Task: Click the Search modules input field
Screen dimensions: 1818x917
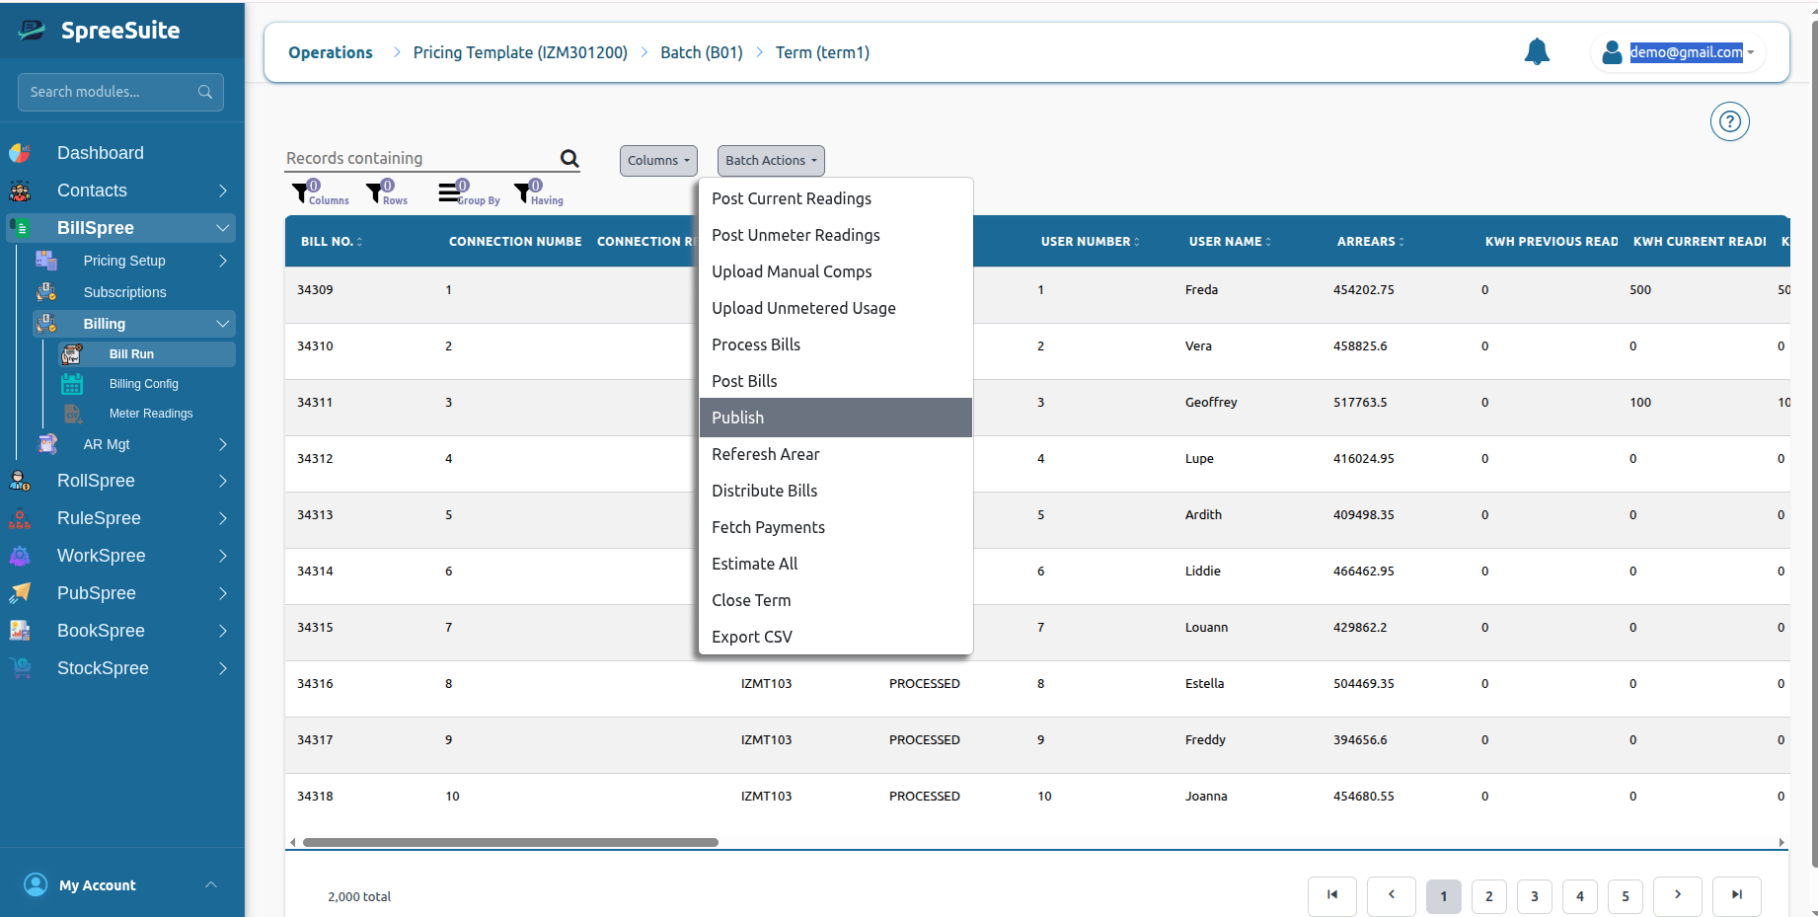Action: click(120, 92)
